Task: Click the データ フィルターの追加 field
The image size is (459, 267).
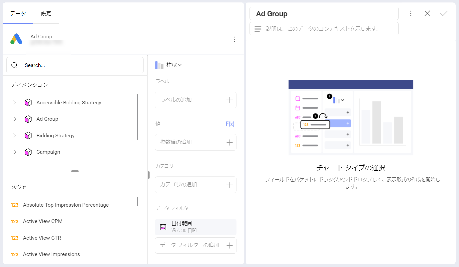Action: point(196,246)
